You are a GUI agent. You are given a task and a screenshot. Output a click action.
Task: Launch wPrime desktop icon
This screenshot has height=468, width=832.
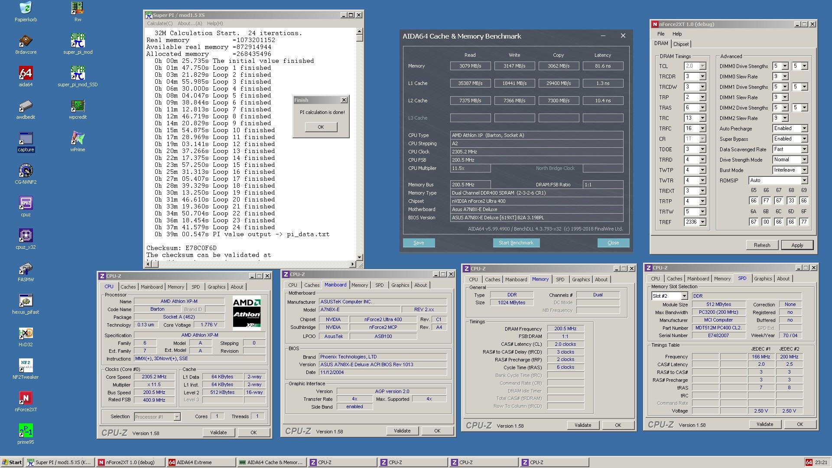click(78, 142)
